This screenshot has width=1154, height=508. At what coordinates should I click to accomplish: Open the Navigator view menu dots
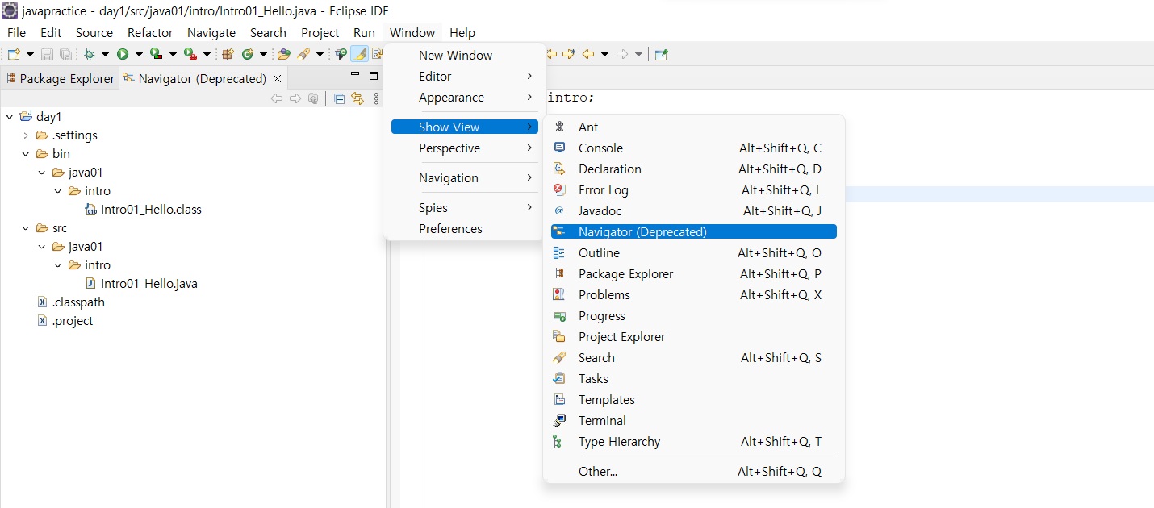tap(376, 98)
